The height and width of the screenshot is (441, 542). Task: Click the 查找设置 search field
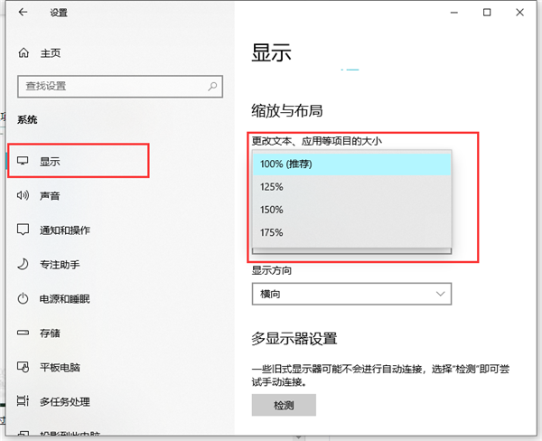tap(113, 86)
